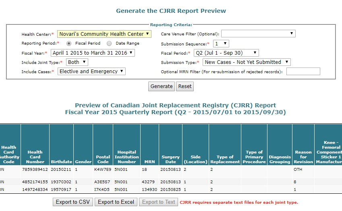Screen dimensions: 342x211
Task: Click postal code K4W7E9
Action: point(103,170)
